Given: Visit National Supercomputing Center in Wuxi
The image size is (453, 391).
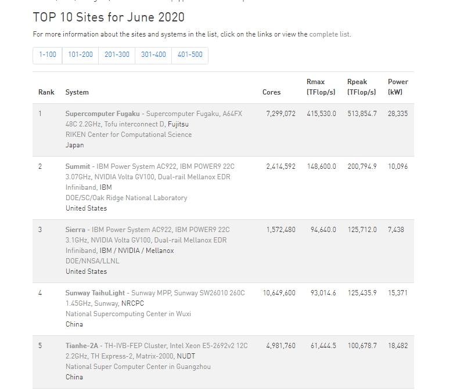Looking at the screenshot, I should [128, 314].
